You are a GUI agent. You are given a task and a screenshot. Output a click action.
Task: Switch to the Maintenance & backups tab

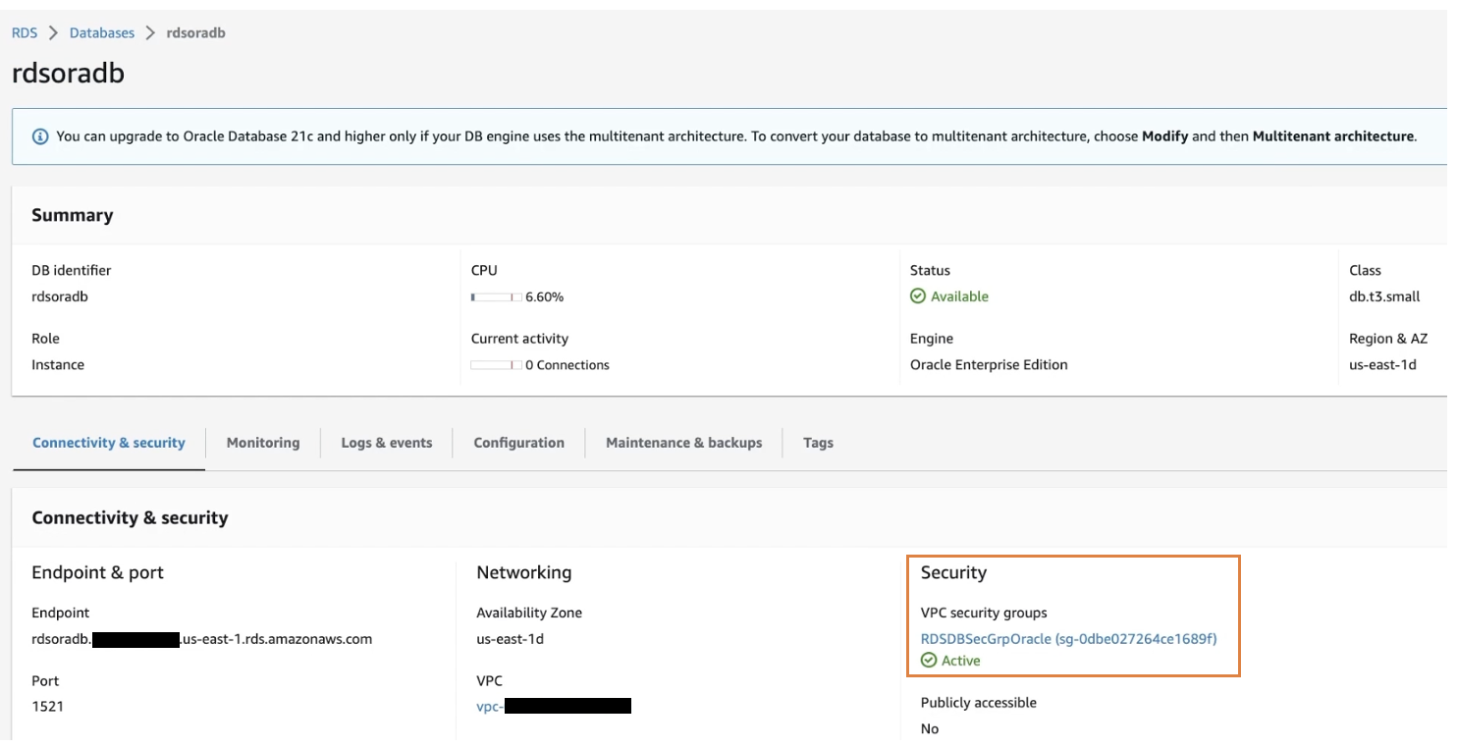pyautogui.click(x=684, y=443)
